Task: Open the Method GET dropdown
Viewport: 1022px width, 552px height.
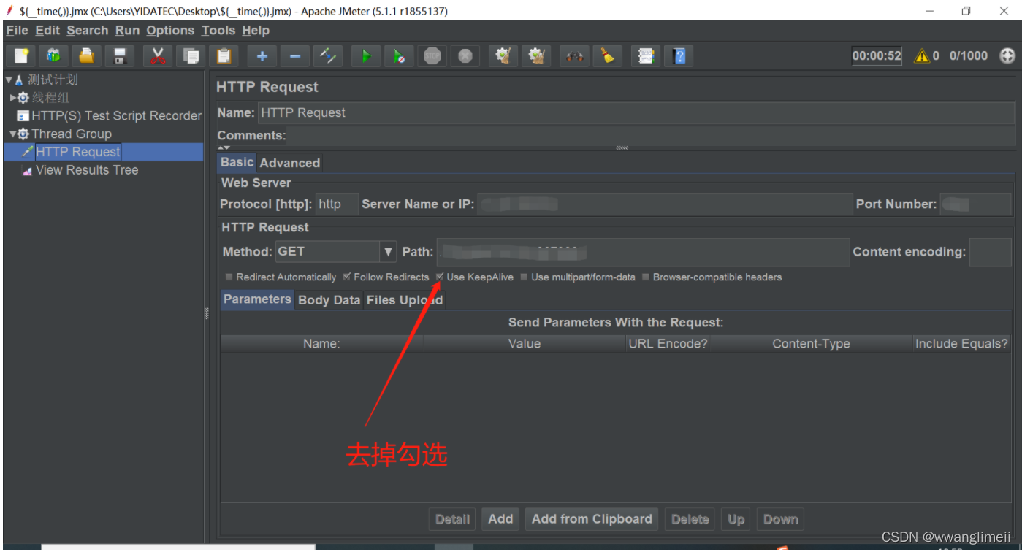Action: click(389, 252)
